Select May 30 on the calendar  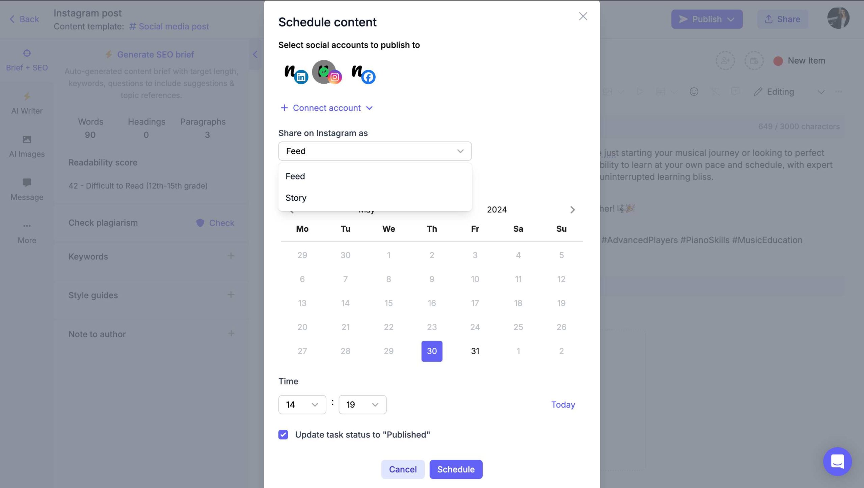pyautogui.click(x=431, y=351)
